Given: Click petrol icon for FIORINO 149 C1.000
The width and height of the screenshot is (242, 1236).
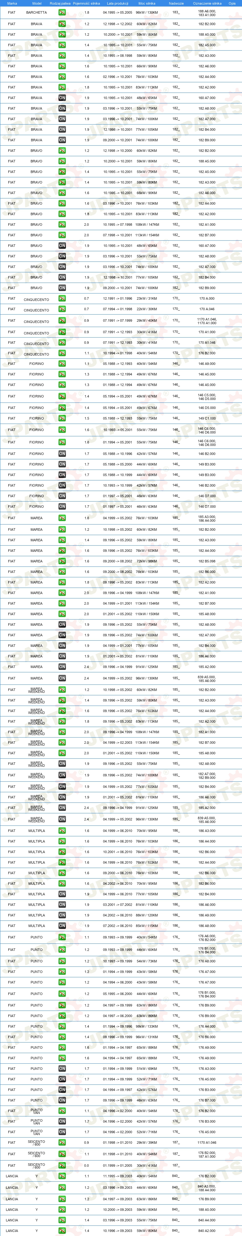Looking at the screenshot, I should click(x=62, y=418).
